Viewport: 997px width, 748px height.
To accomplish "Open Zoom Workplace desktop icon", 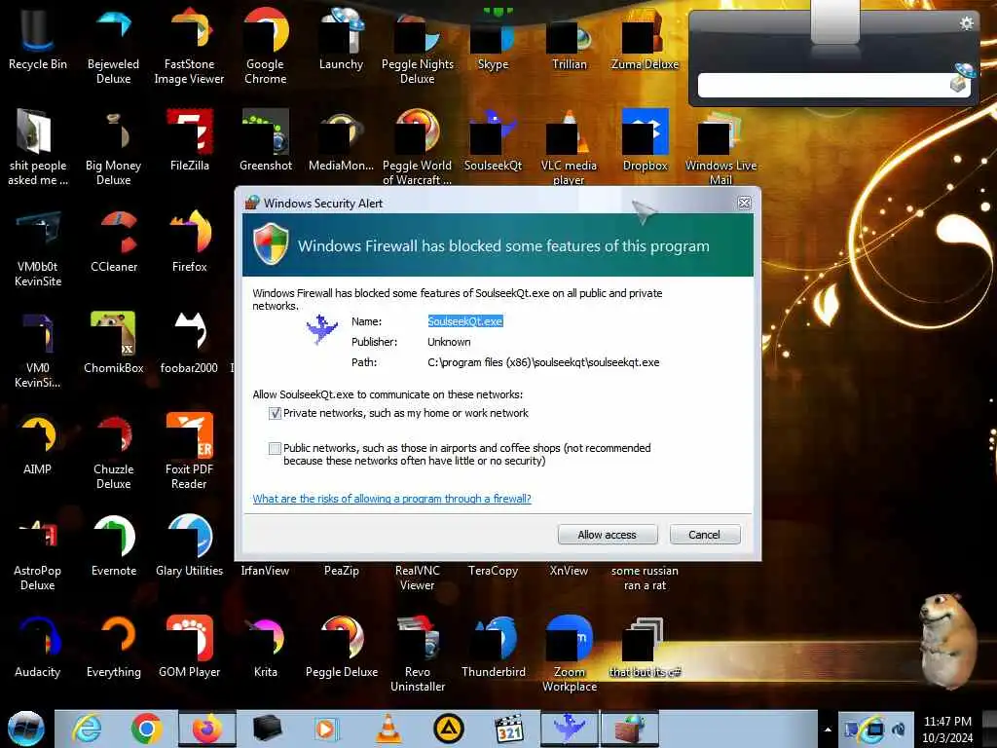I will click(x=569, y=654).
